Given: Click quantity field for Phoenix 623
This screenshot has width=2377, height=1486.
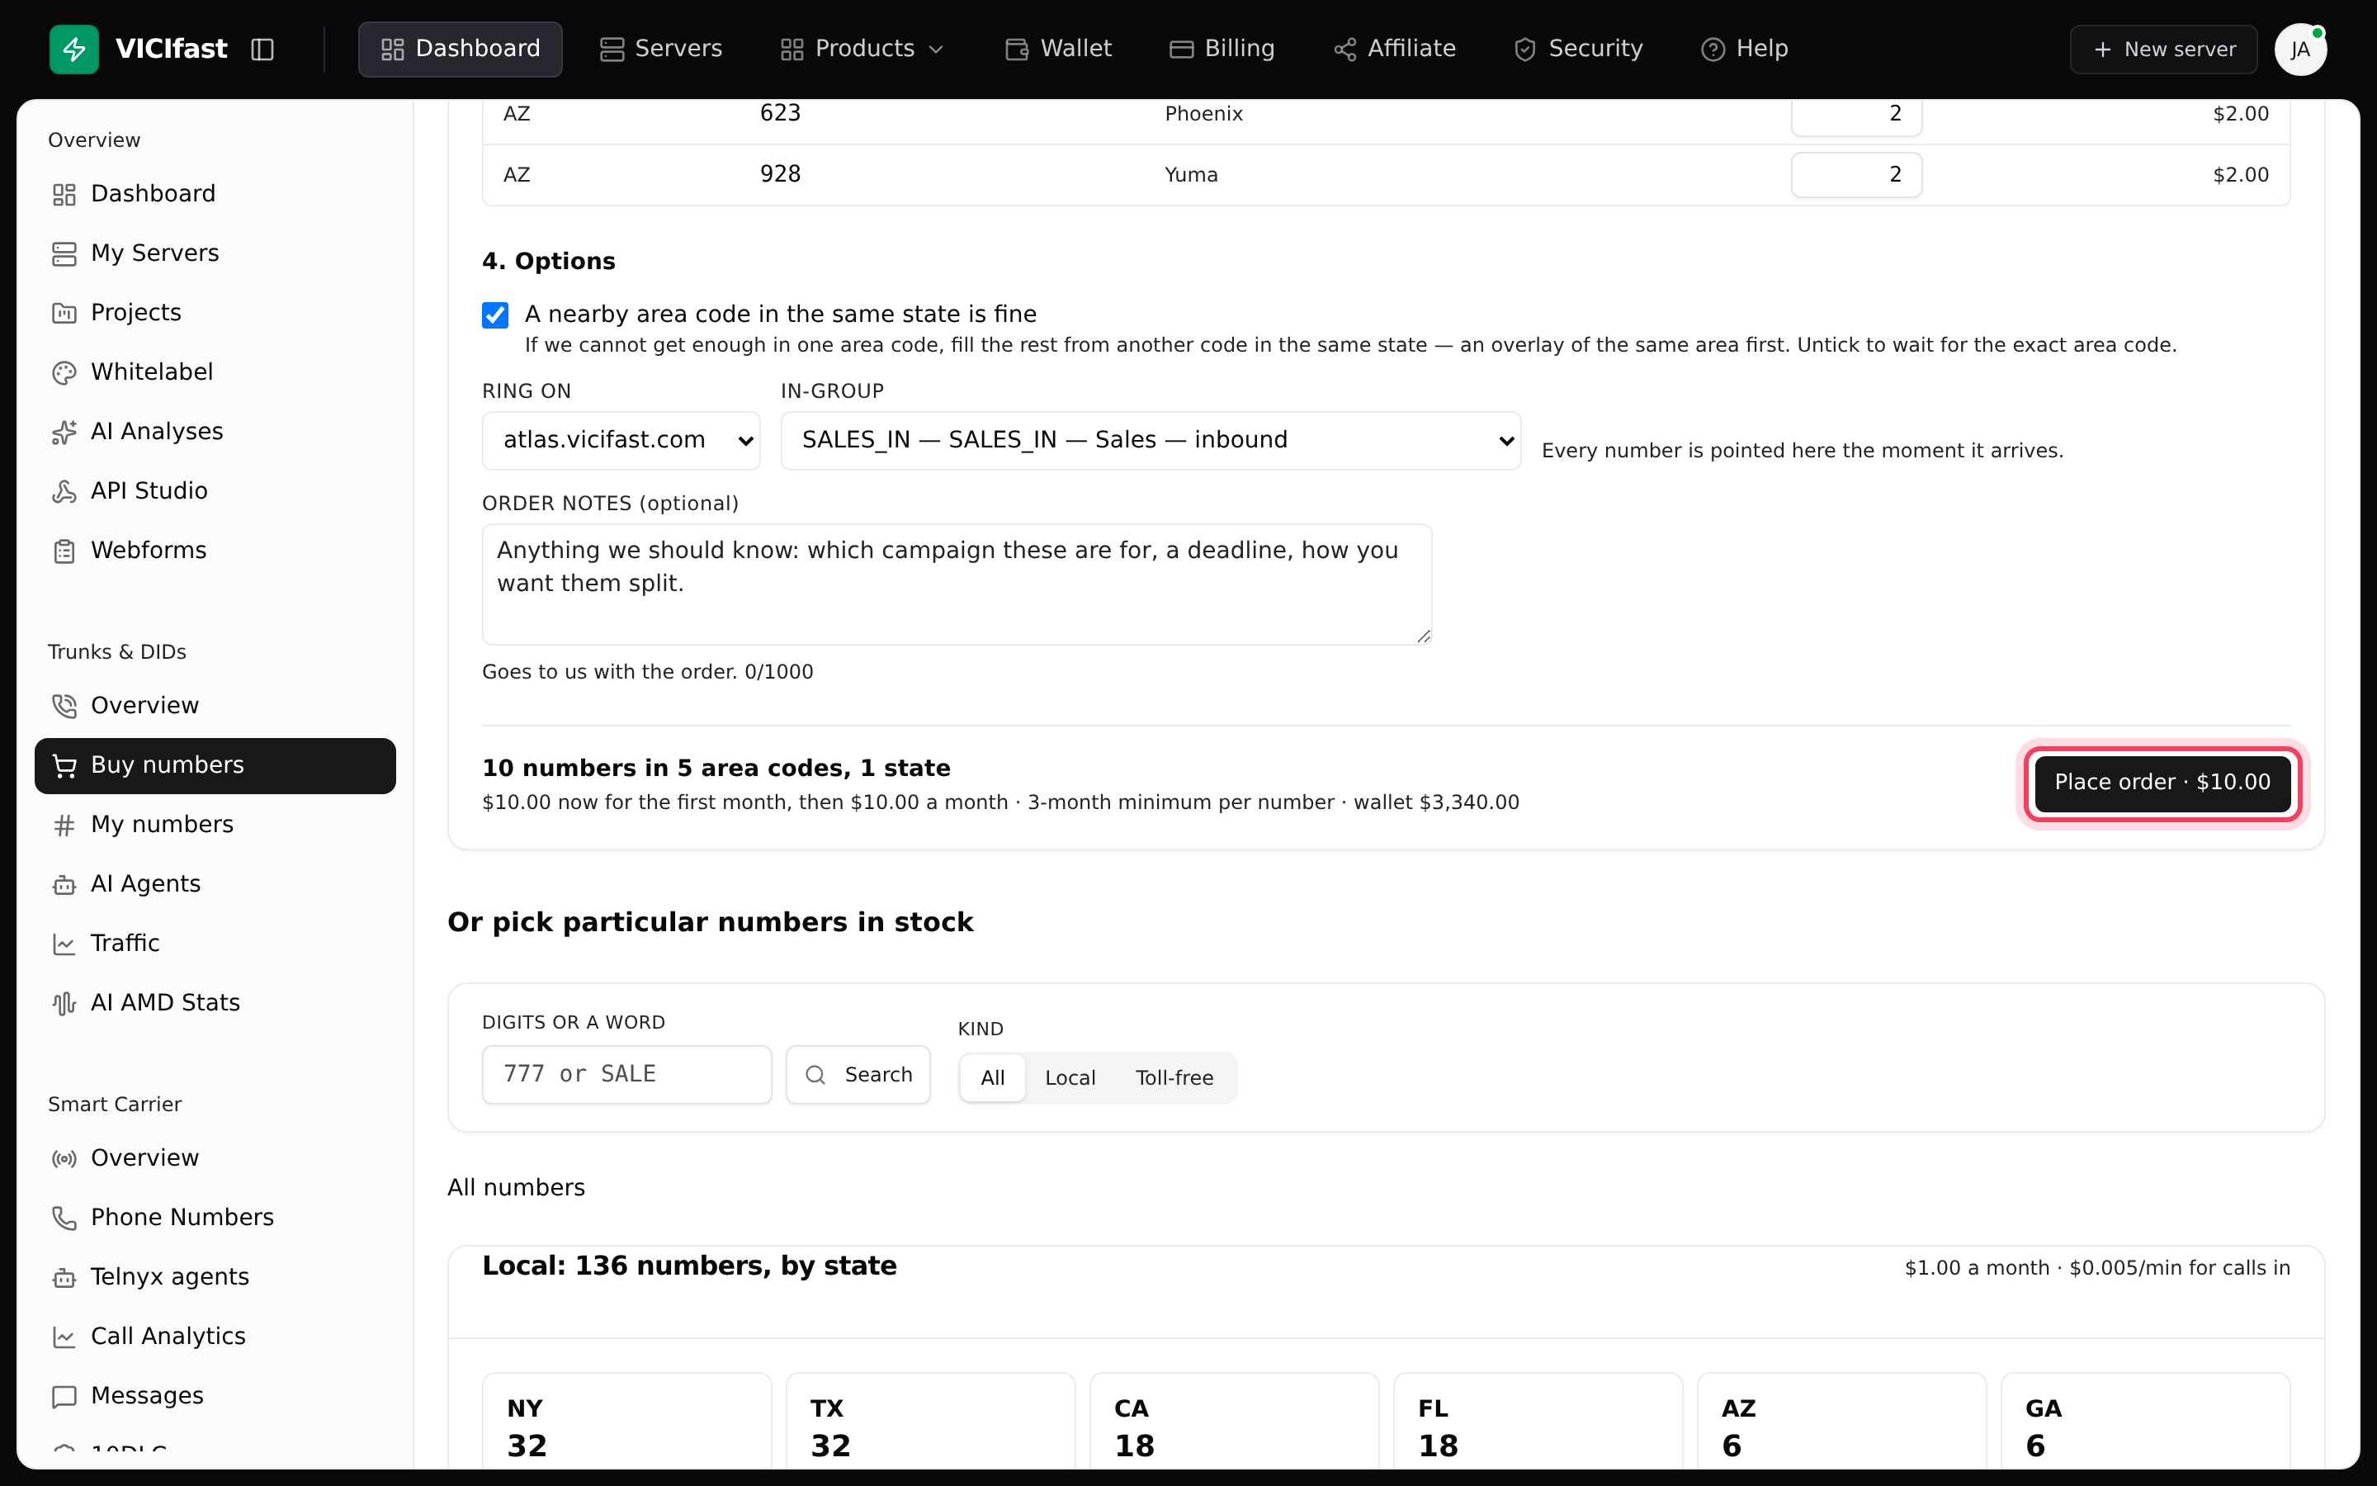Looking at the screenshot, I should pos(1856,116).
